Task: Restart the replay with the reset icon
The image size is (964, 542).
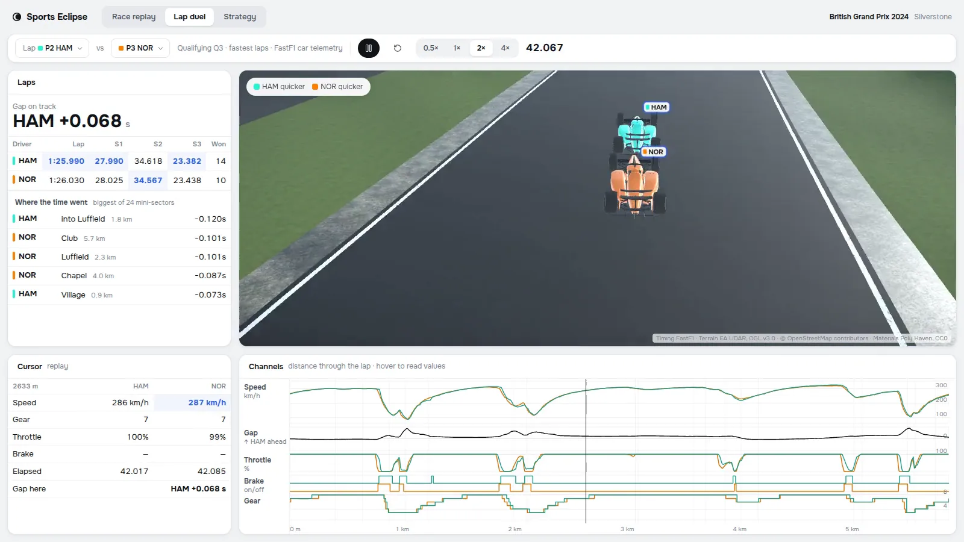Action: [x=398, y=48]
